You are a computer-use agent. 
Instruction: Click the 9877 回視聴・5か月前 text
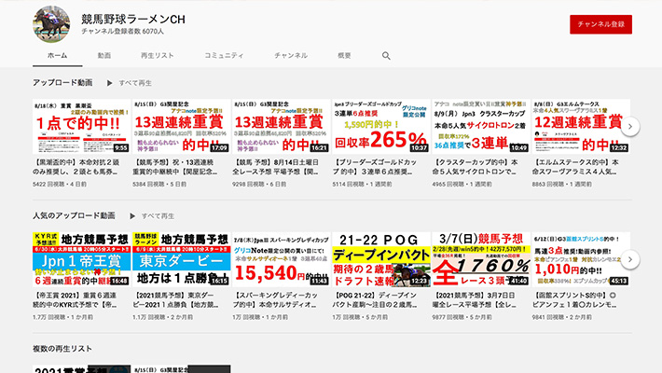[462, 317]
